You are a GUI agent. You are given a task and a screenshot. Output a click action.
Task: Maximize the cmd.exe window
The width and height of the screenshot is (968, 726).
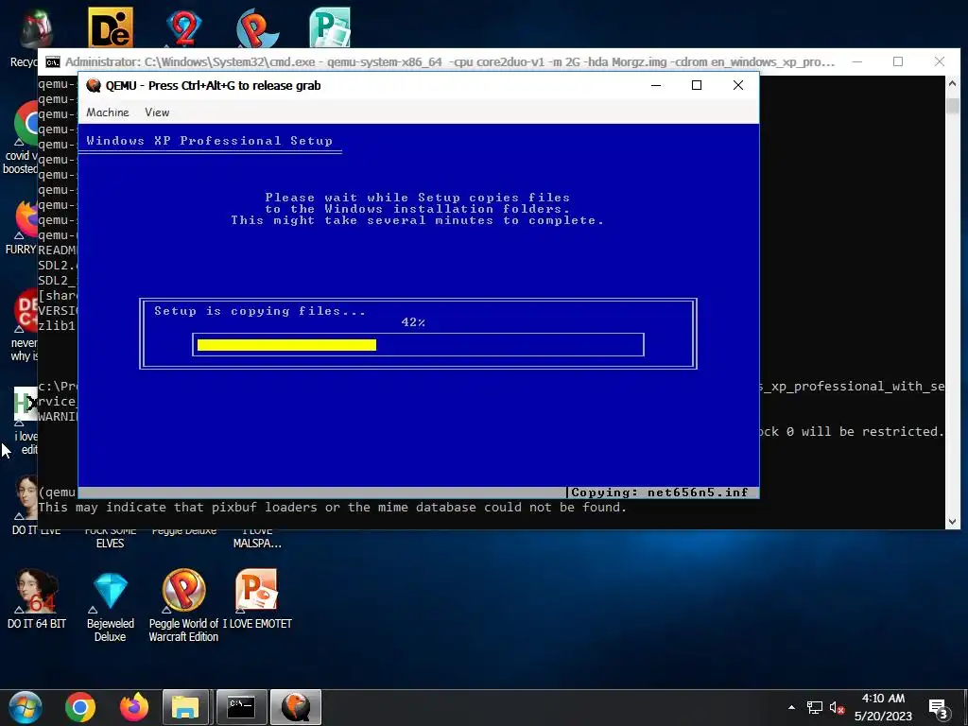point(898,61)
